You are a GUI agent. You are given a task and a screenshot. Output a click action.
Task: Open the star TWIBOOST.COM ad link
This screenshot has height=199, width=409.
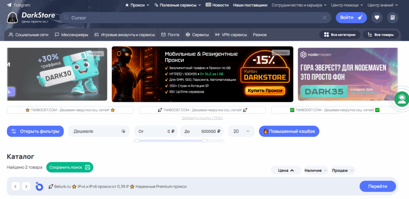(x=70, y=110)
